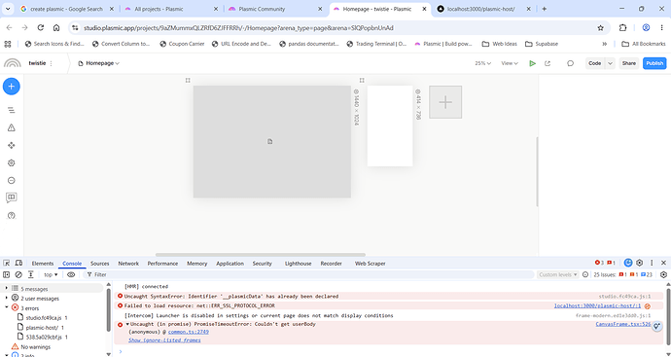Switch to the Performance tab
Screen dimensions: 671x357
coord(162,264)
